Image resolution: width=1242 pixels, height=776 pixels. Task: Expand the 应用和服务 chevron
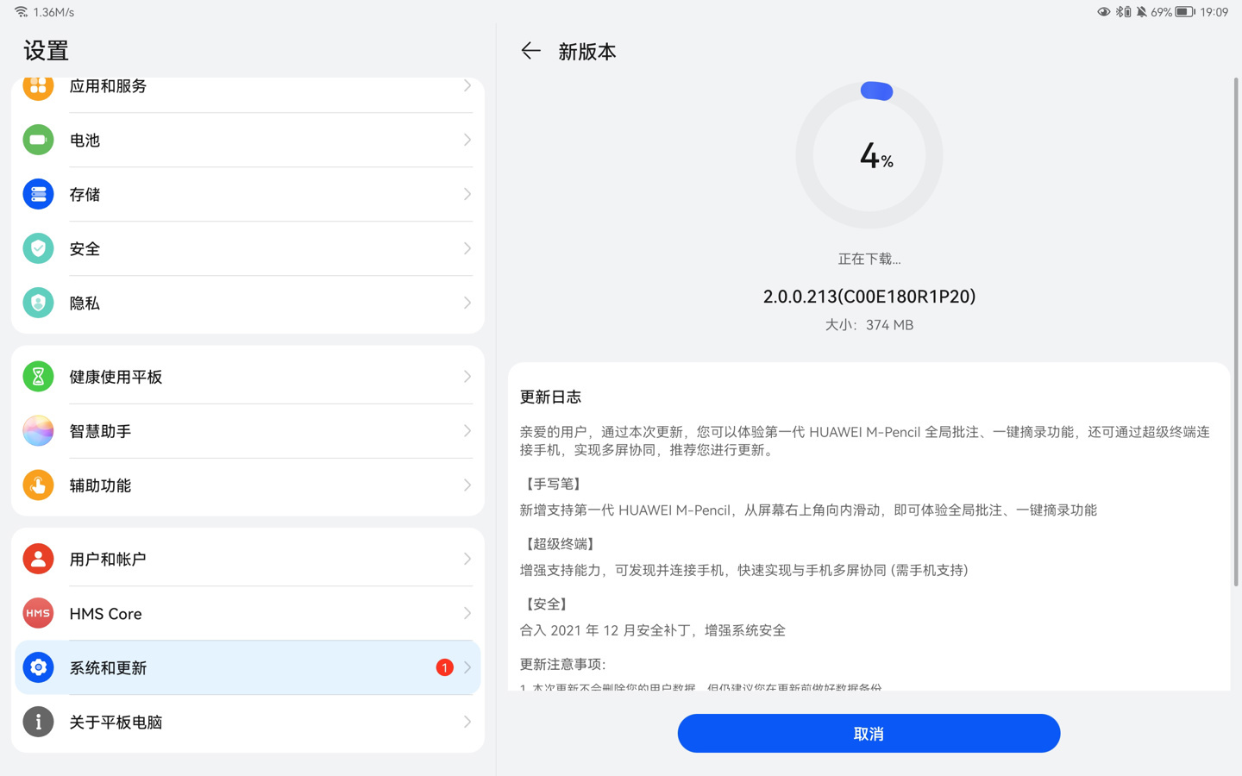point(467,85)
